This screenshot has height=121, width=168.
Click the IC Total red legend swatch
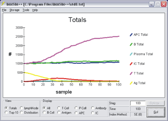131,64
